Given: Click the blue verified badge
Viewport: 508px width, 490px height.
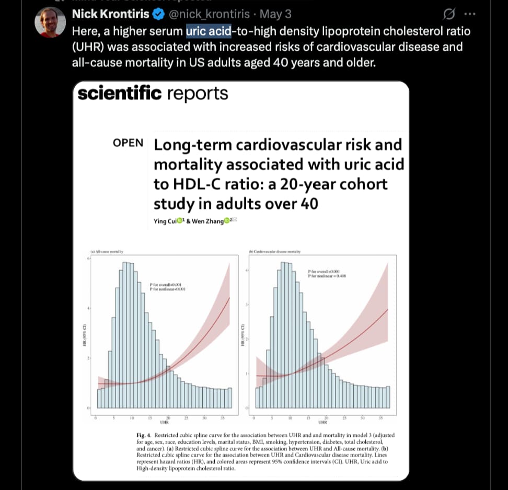Looking at the screenshot, I should point(158,14).
